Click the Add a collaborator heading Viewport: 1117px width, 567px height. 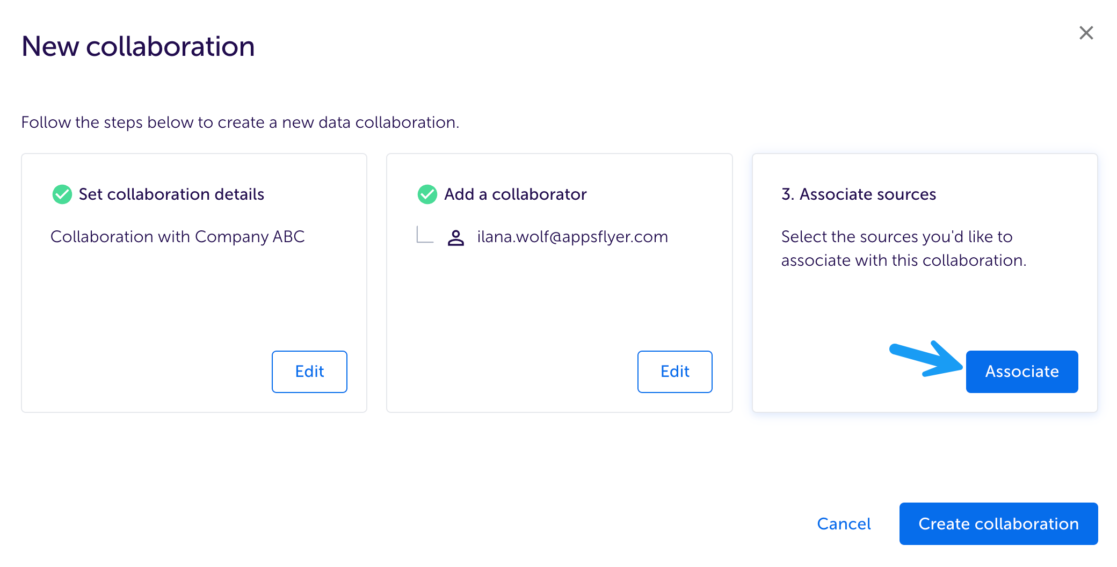pos(516,194)
